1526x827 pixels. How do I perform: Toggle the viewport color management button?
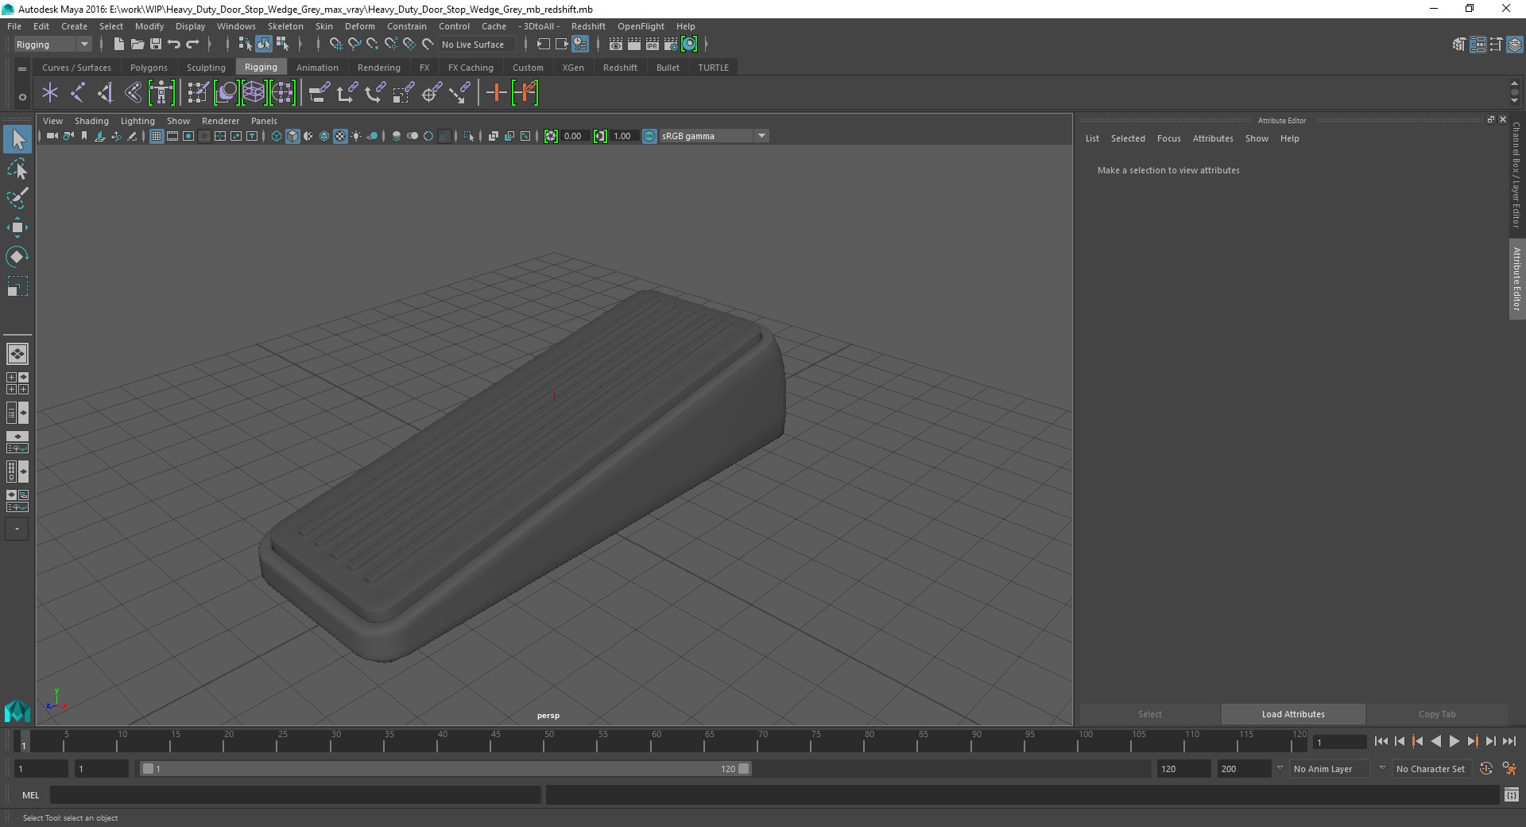tap(649, 136)
